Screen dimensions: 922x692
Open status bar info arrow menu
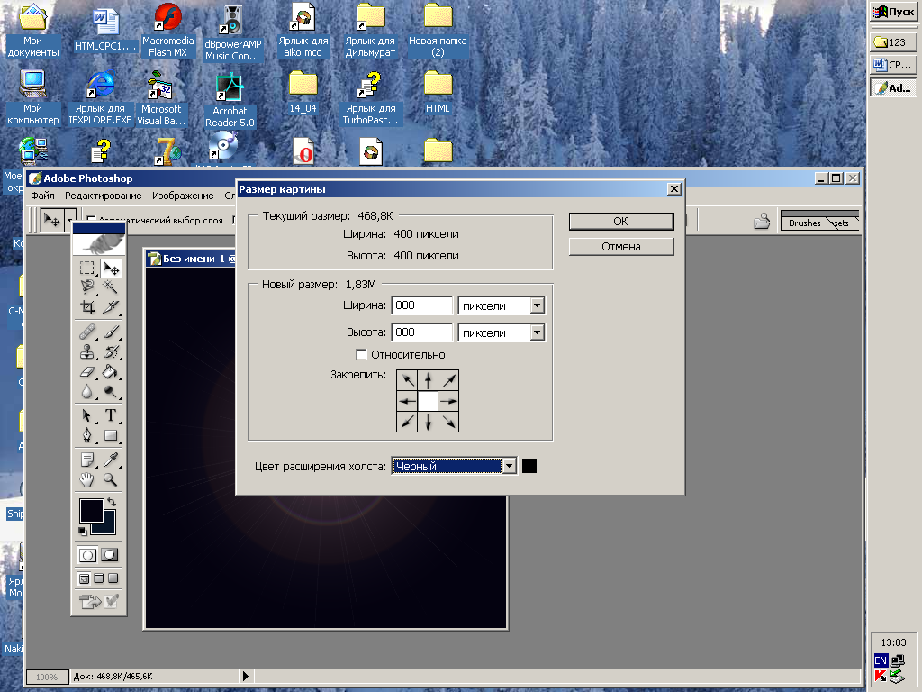245,676
